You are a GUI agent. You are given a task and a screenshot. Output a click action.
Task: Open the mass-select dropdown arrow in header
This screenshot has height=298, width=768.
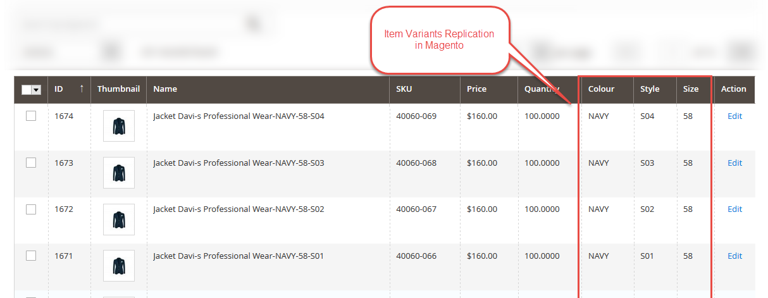[x=36, y=90]
